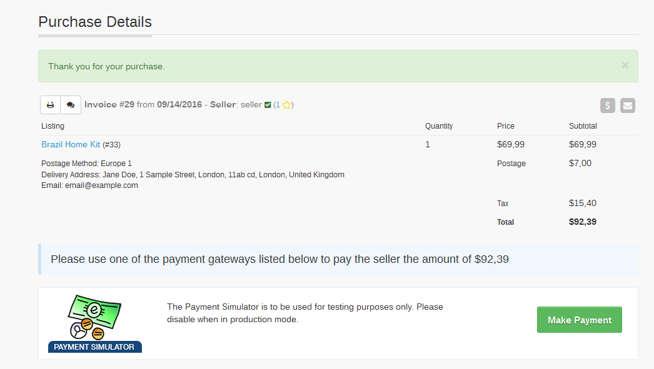Open seller's reputation count link (1)
The width and height of the screenshot is (654, 369).
pyautogui.click(x=278, y=105)
